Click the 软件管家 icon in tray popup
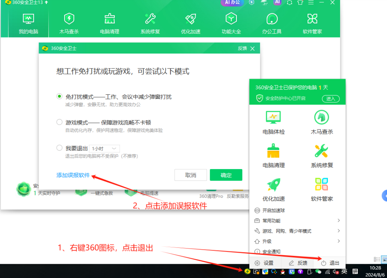The image size is (387, 278). 321,184
